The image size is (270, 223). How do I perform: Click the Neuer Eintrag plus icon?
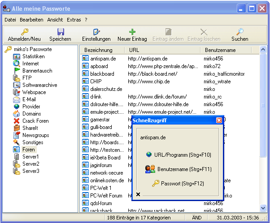pyautogui.click(x=132, y=32)
